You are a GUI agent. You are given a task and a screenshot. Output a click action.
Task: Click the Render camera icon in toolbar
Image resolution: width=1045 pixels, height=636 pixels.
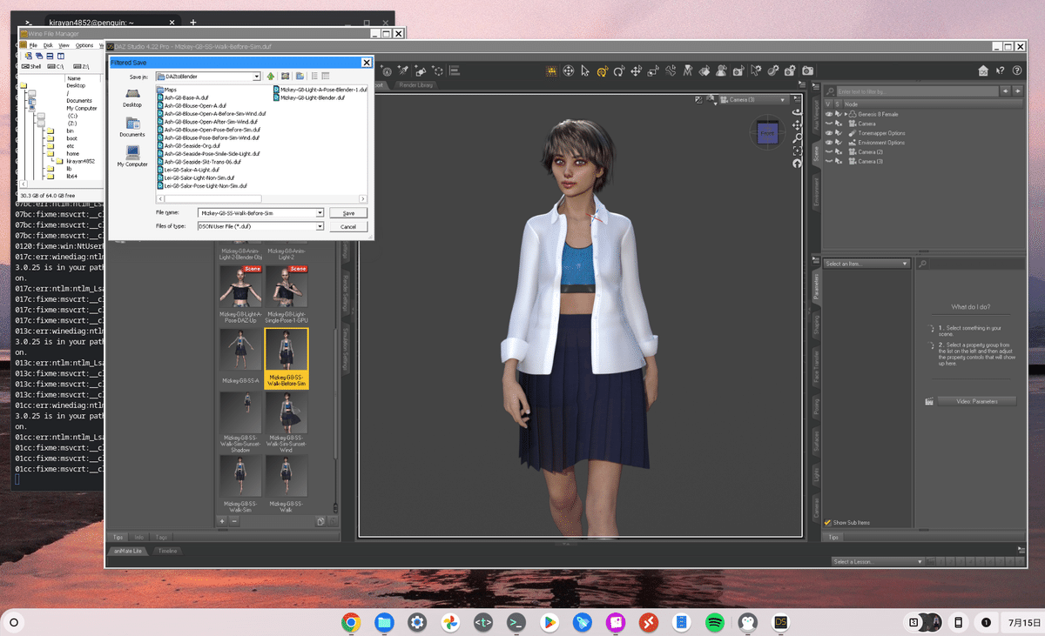point(807,70)
